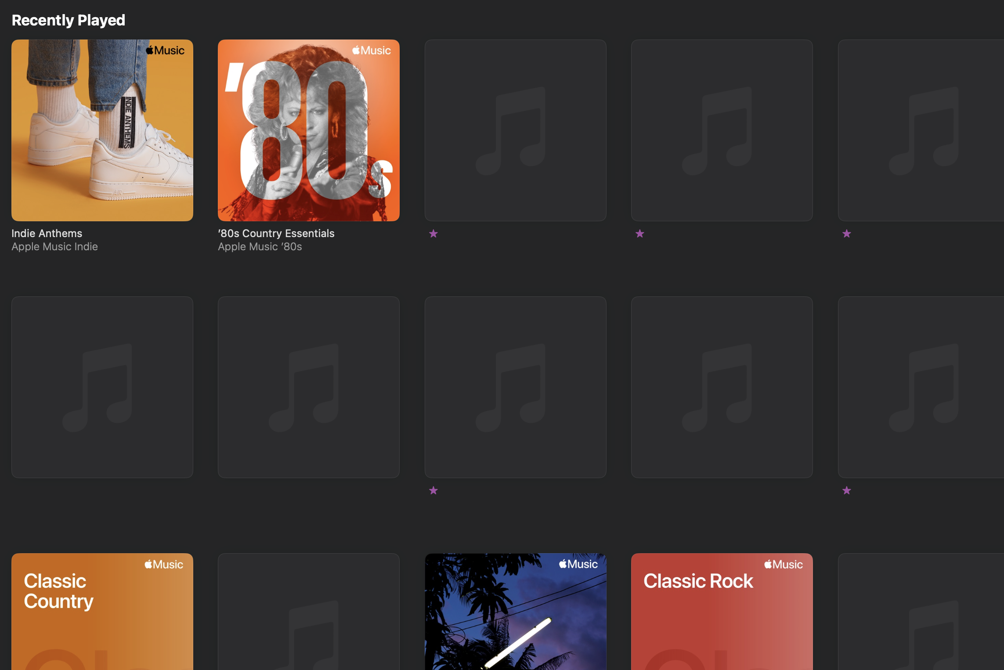Select the first placeholder album in the second row
The width and height of the screenshot is (1004, 670).
click(102, 387)
